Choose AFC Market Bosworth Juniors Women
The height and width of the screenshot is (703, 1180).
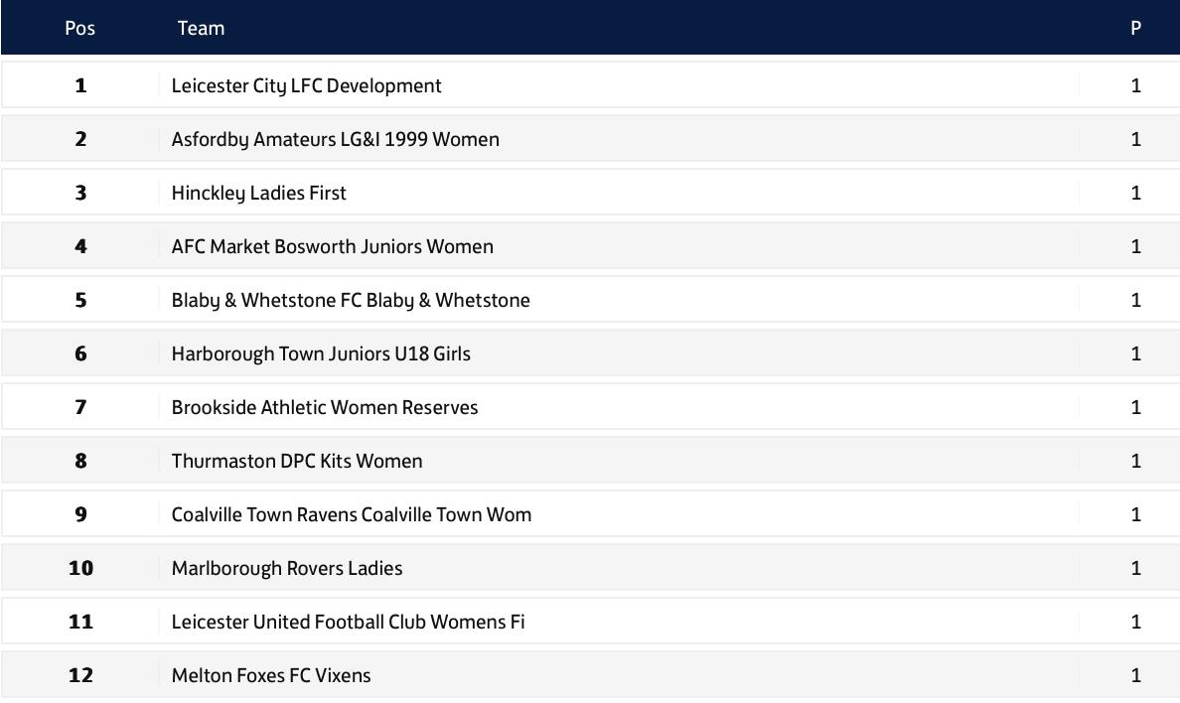click(333, 247)
